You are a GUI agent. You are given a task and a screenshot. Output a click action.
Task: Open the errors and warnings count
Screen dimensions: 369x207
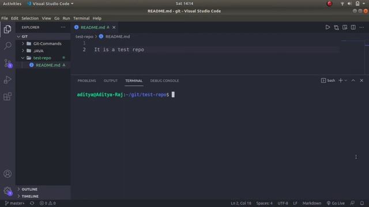tap(47, 203)
